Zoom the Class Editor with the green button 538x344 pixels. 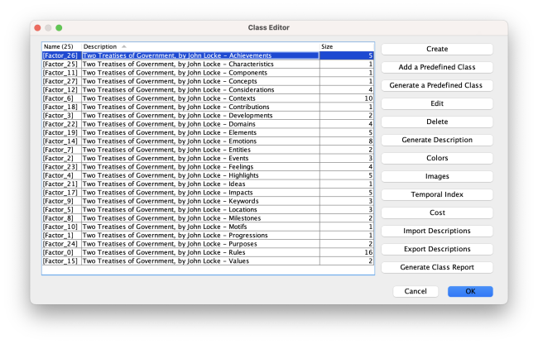[59, 28]
